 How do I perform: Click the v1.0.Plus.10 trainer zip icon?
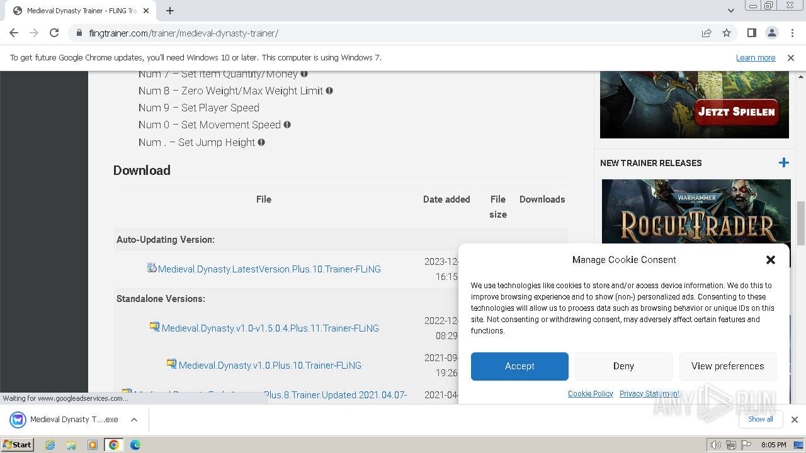[171, 363]
